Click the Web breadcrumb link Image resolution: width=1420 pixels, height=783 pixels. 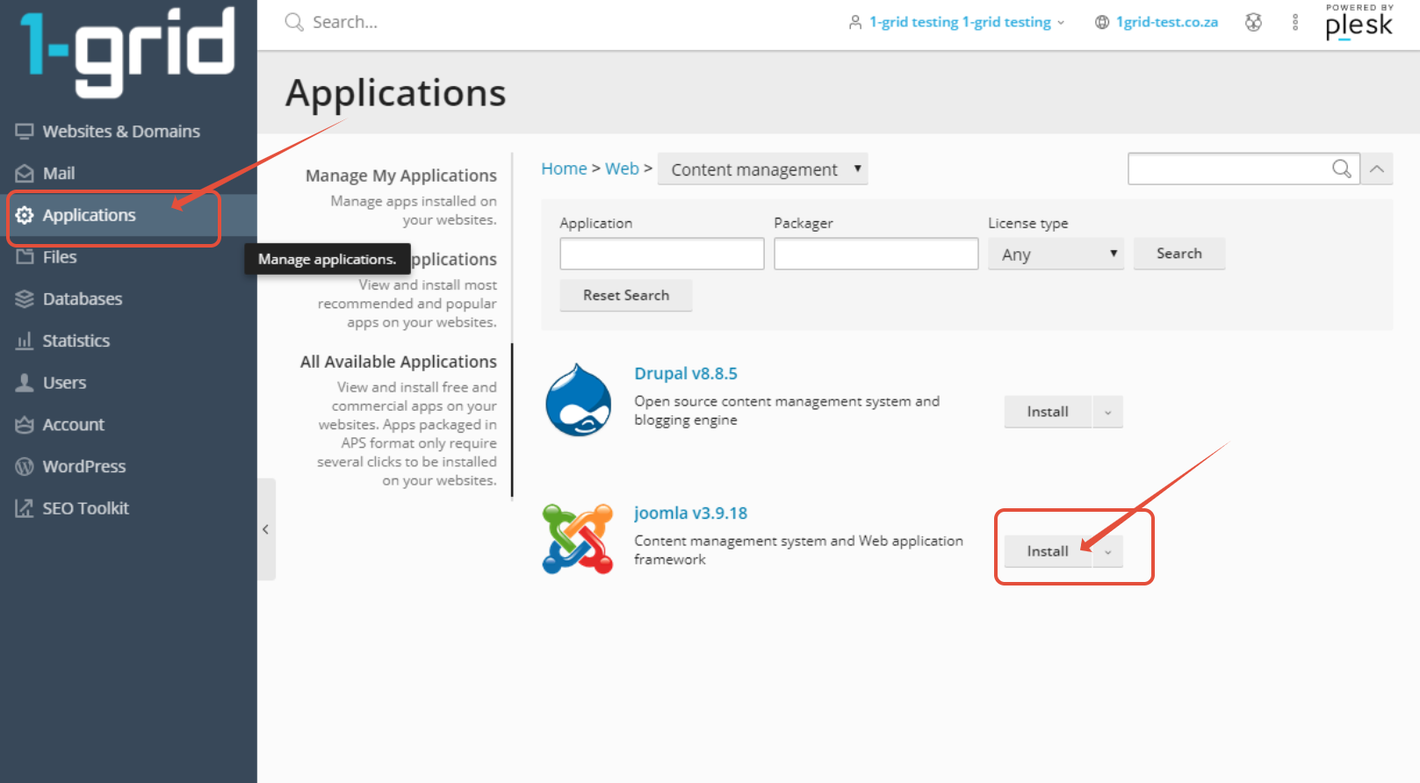point(622,169)
